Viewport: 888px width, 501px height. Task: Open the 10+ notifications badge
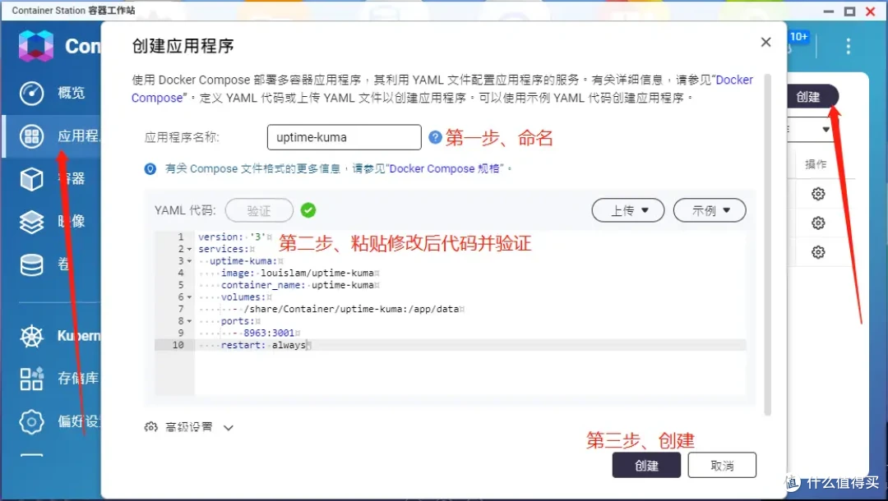(798, 37)
